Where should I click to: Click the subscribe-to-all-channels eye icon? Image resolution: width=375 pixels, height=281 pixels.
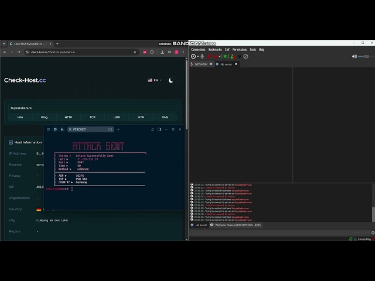pos(225,56)
